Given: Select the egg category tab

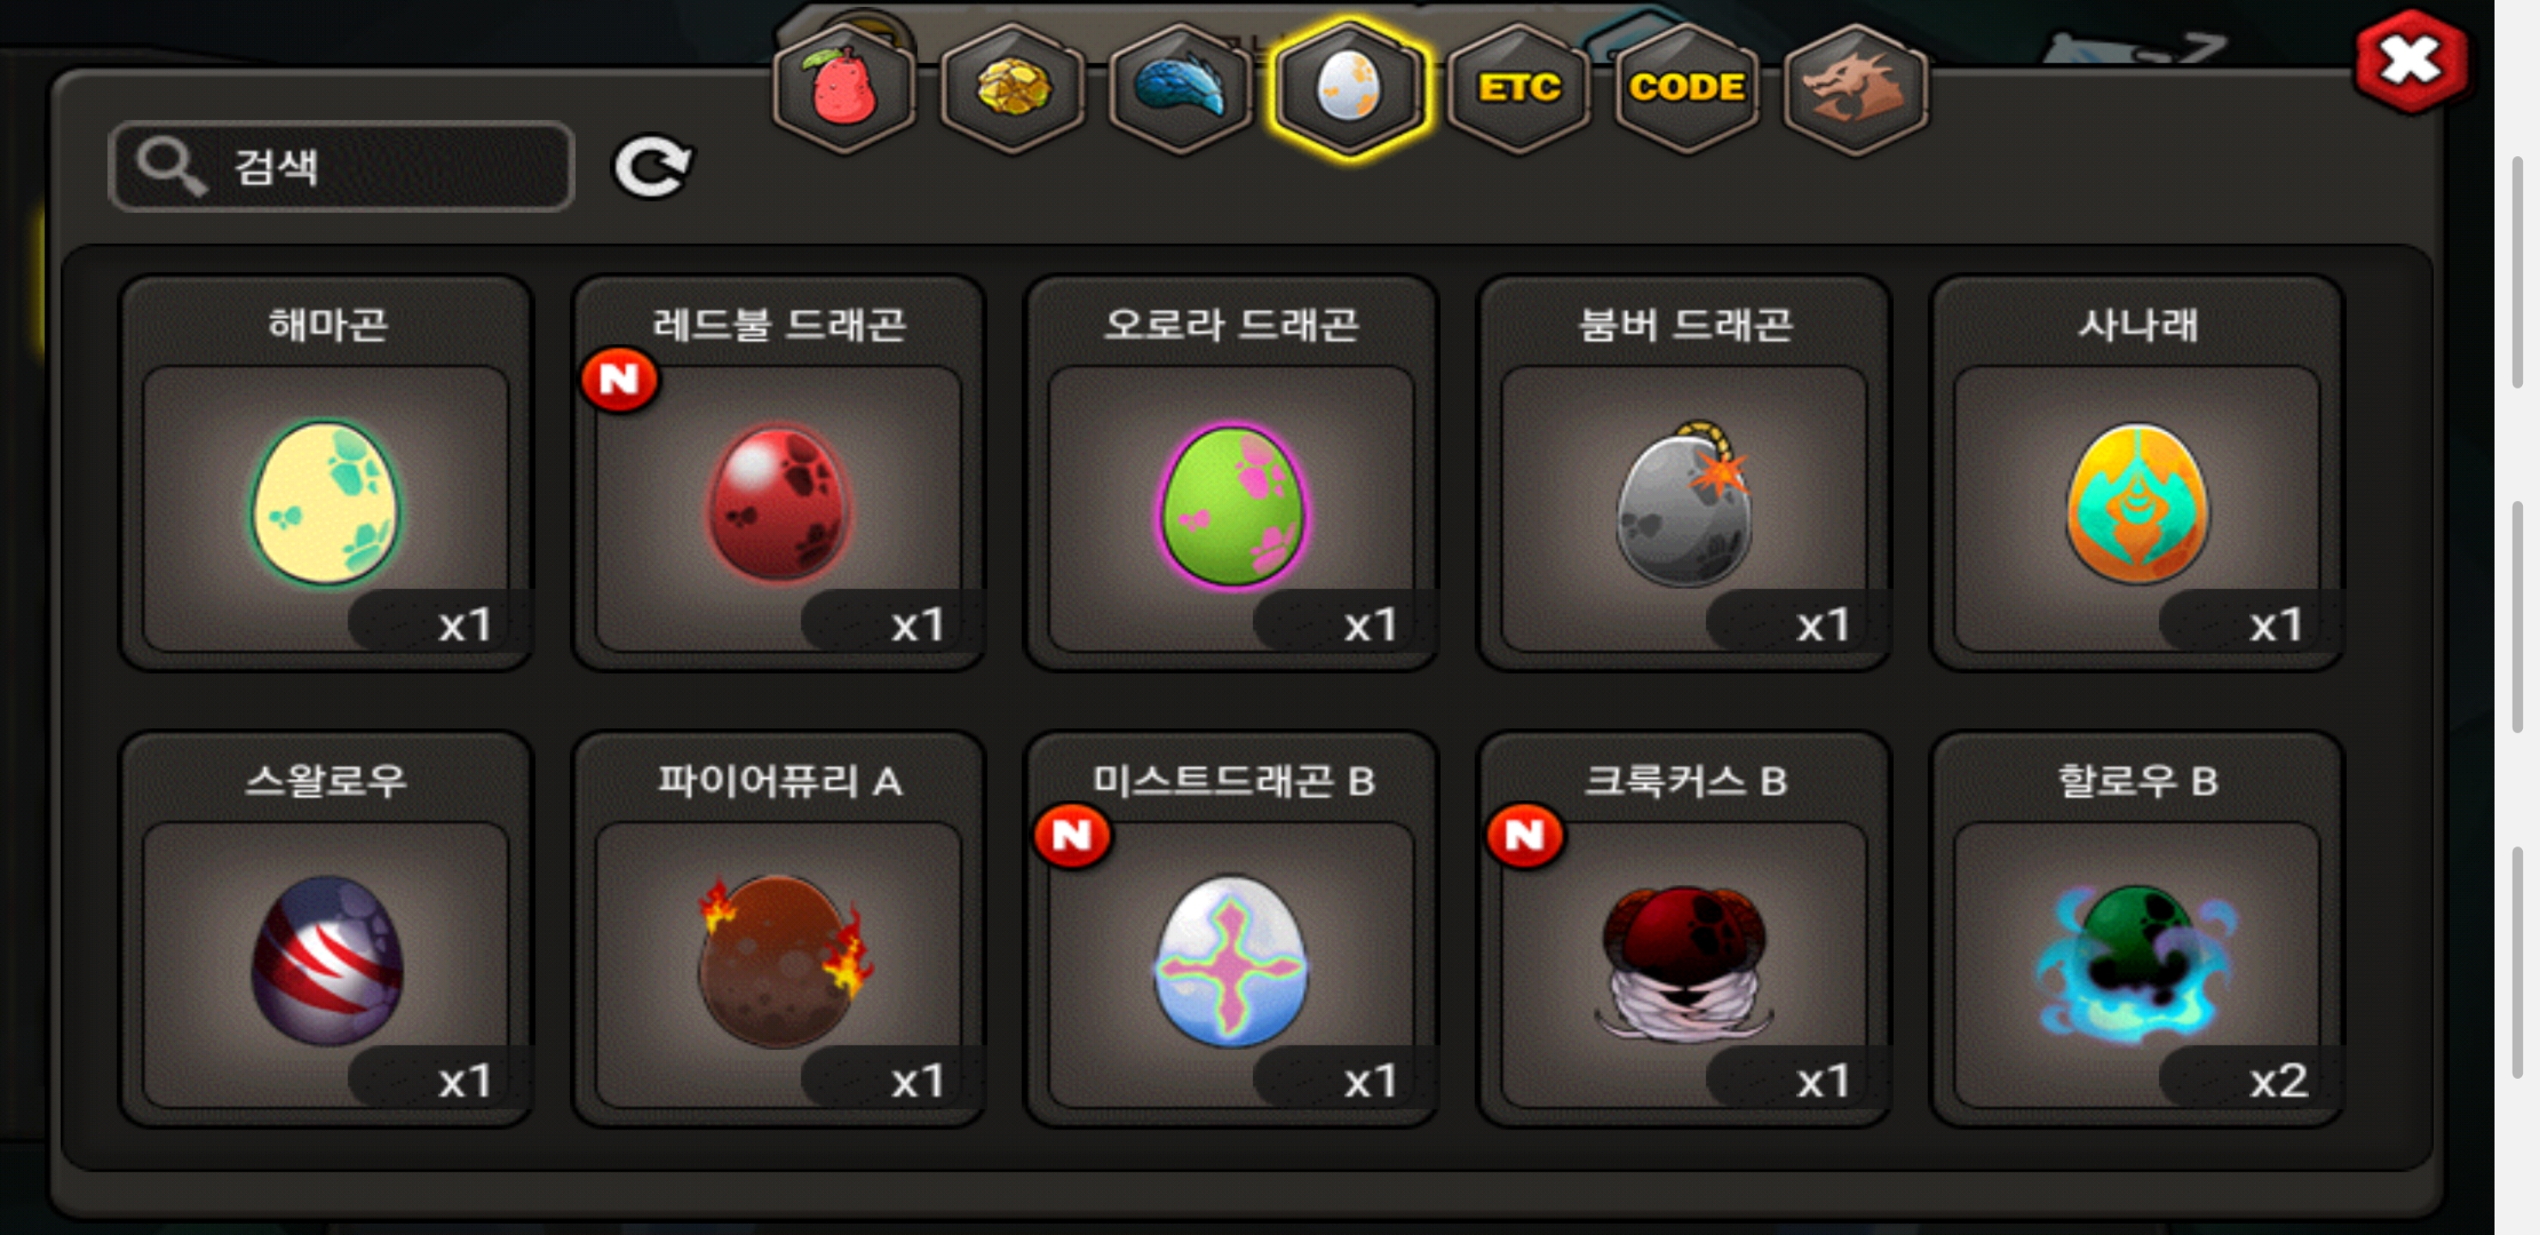Looking at the screenshot, I should (x=1349, y=88).
